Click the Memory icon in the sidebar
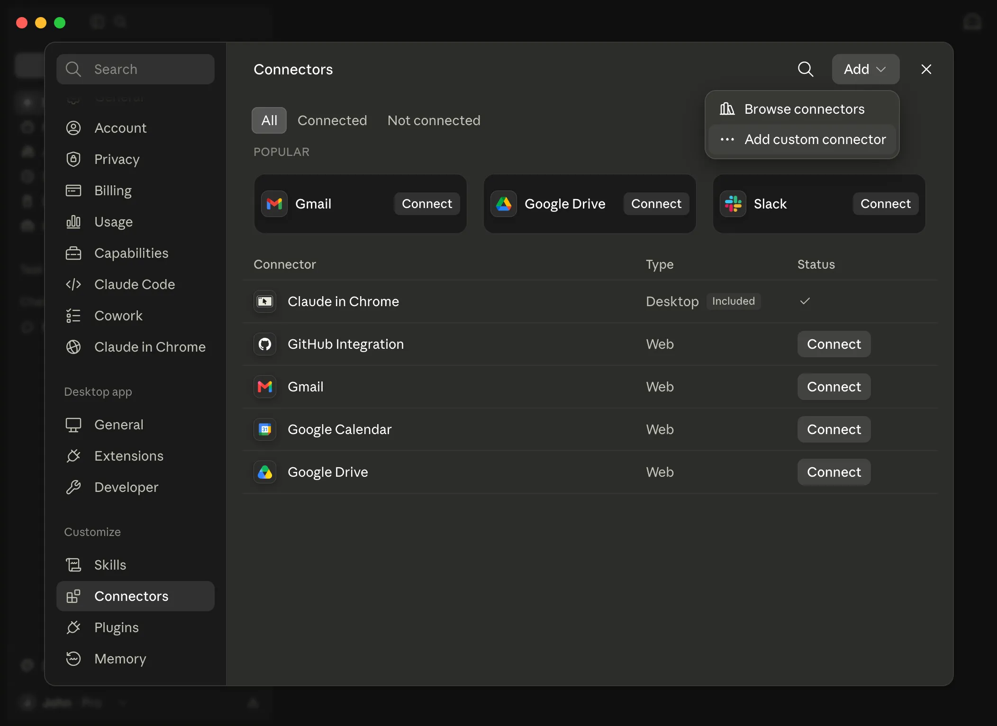Image resolution: width=997 pixels, height=726 pixels. tap(73, 659)
